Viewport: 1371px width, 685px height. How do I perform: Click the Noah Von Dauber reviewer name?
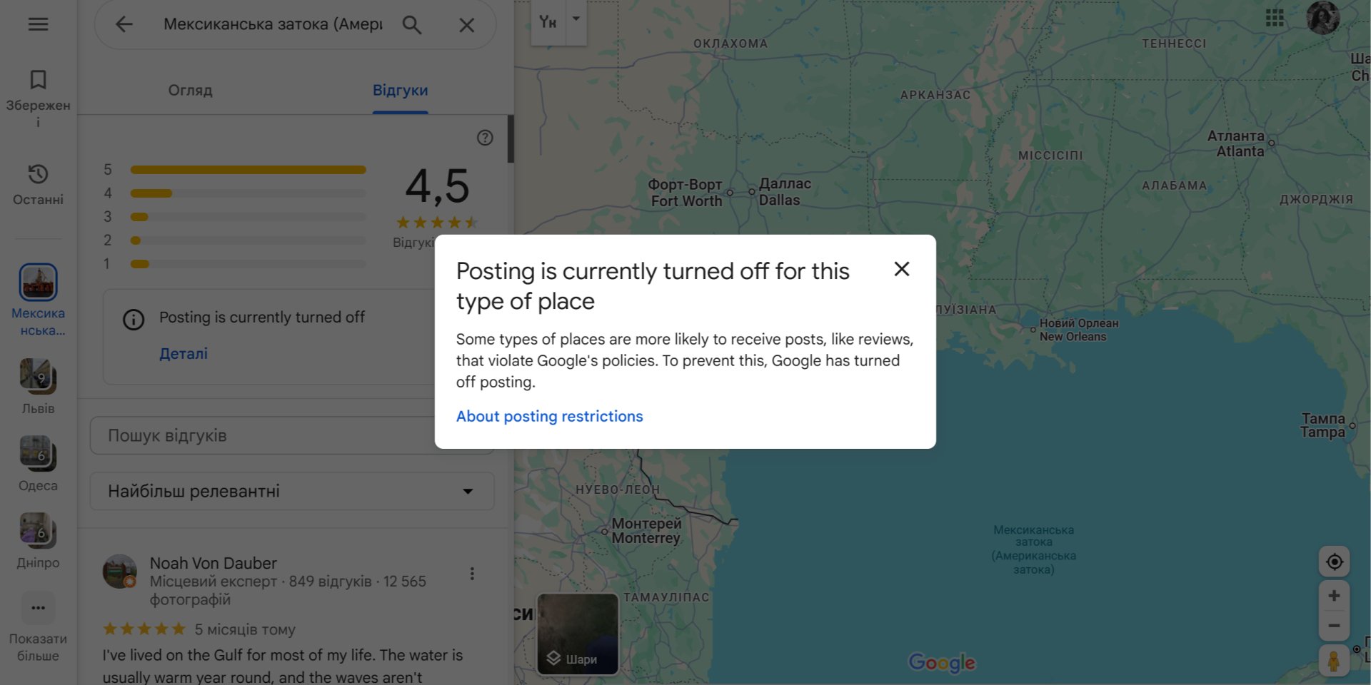(x=213, y=563)
